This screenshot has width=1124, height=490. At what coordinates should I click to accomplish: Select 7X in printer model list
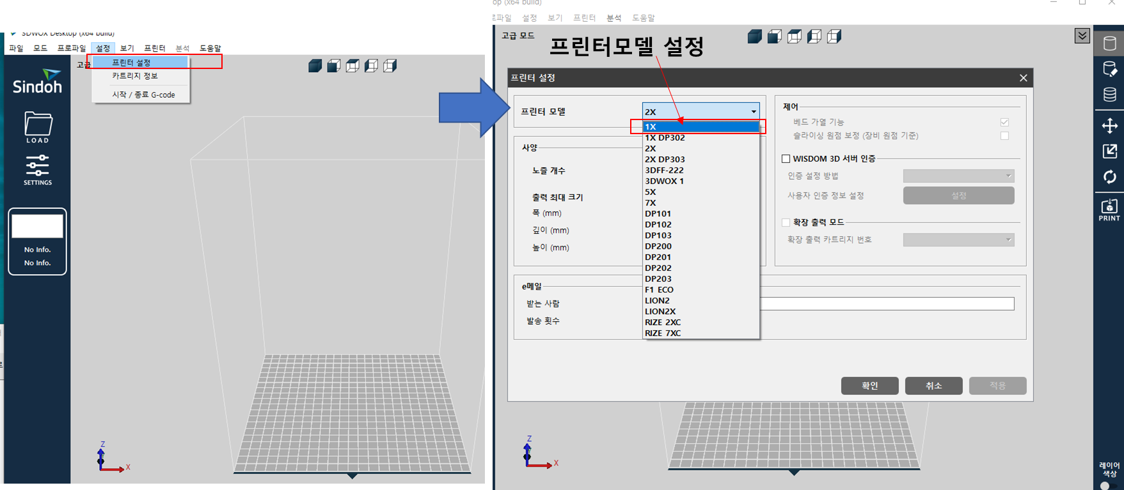[701, 203]
